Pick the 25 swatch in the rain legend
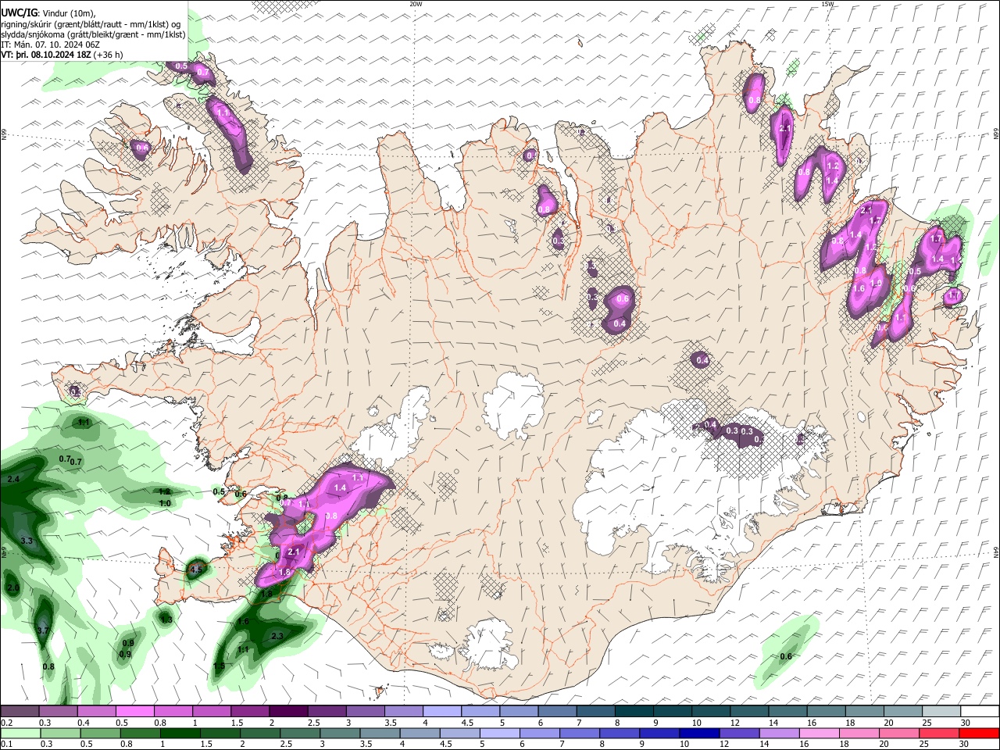1000x750 pixels. click(x=938, y=733)
